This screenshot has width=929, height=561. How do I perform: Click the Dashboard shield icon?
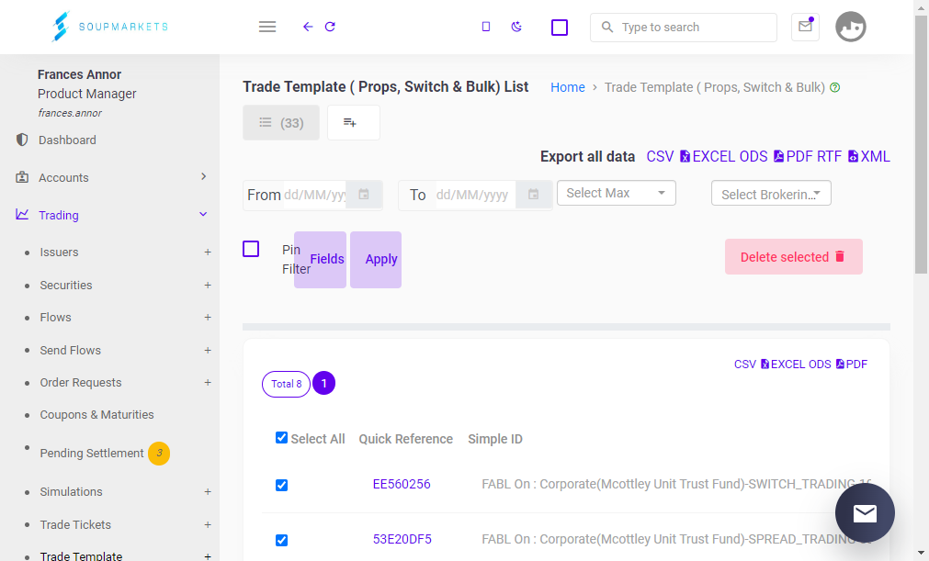(x=22, y=140)
